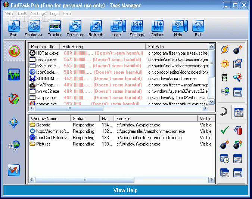Select the HBTask.exe process row
Viewport: 252px width, 199px height.
tap(119, 53)
